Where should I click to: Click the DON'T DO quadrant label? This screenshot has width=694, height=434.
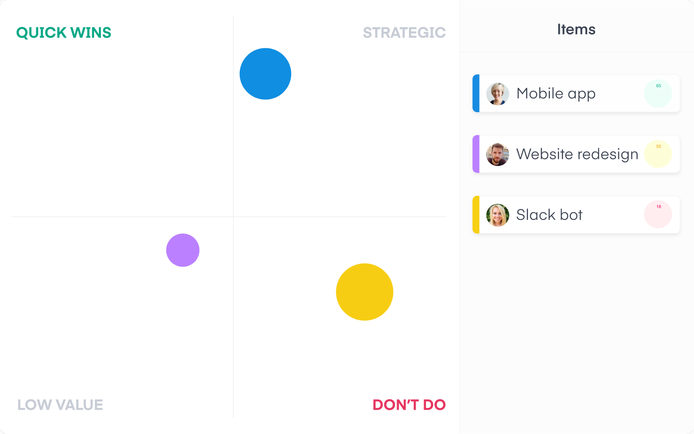point(409,405)
